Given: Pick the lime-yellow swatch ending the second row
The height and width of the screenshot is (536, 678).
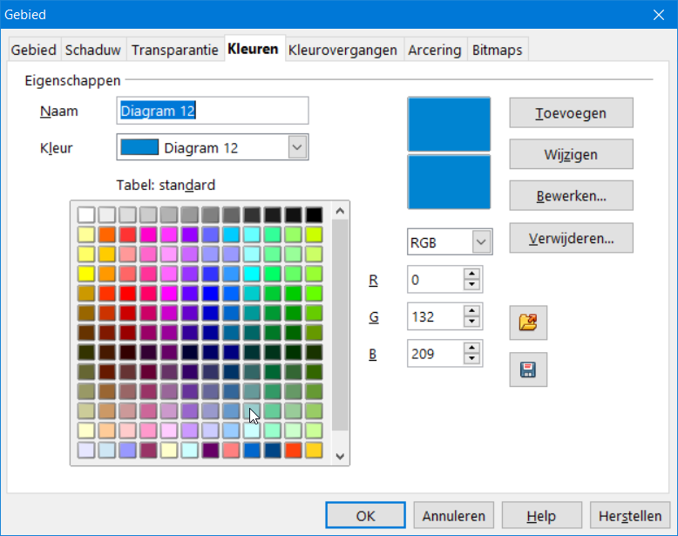Looking at the screenshot, I should coord(314,234).
